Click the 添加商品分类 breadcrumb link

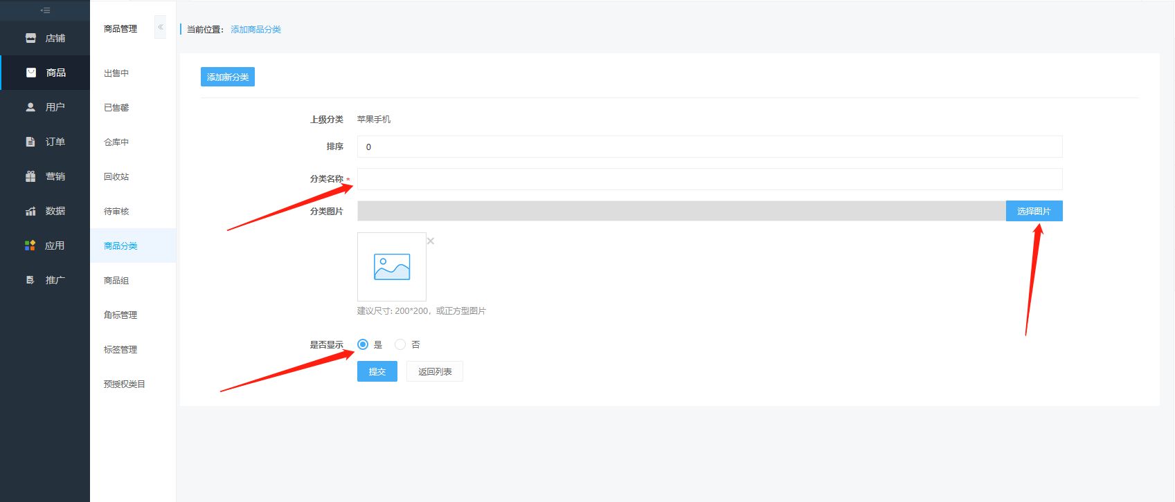255,29
